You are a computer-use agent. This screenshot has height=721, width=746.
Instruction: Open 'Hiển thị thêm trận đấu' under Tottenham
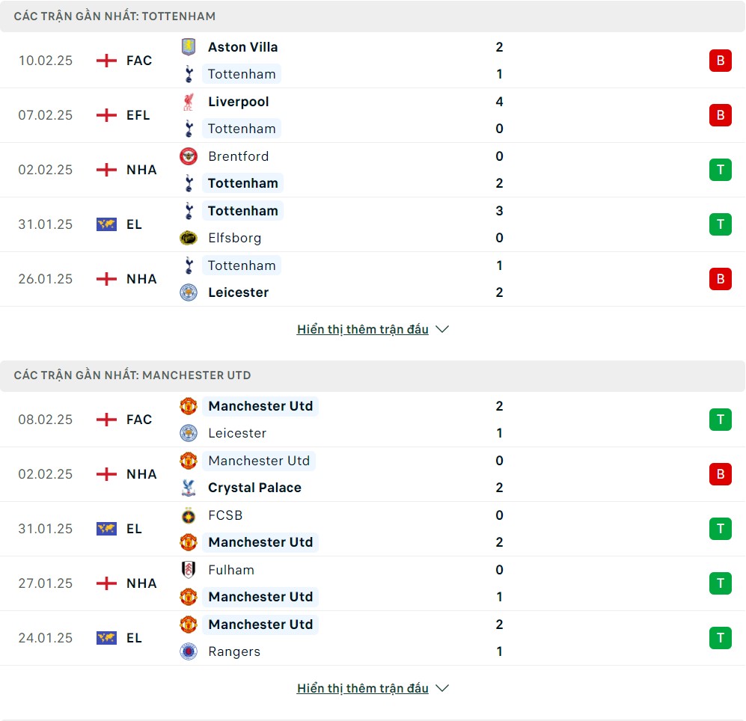coord(363,329)
